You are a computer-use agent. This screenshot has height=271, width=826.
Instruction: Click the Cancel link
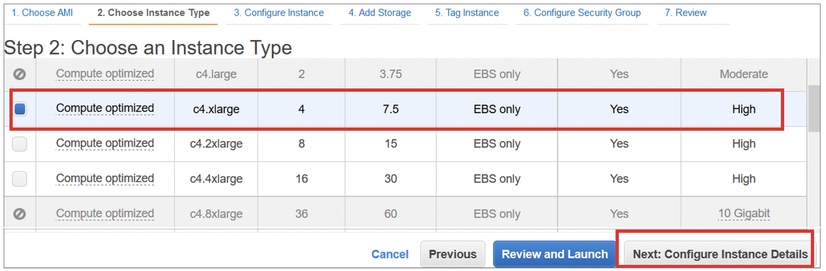click(390, 254)
